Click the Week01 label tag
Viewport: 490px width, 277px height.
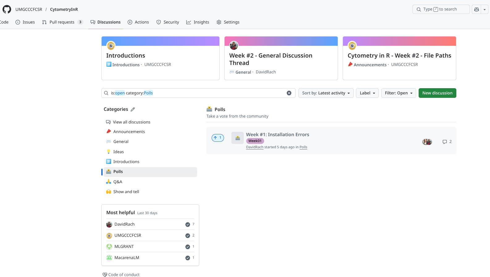(x=255, y=141)
